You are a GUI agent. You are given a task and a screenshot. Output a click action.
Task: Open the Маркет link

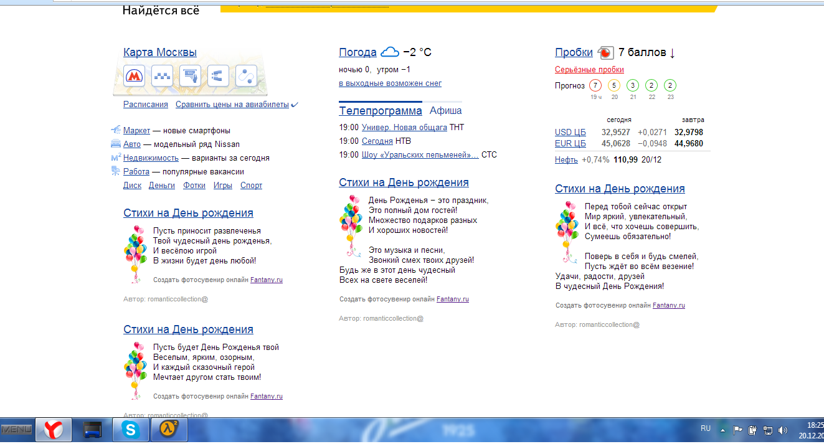(136, 131)
